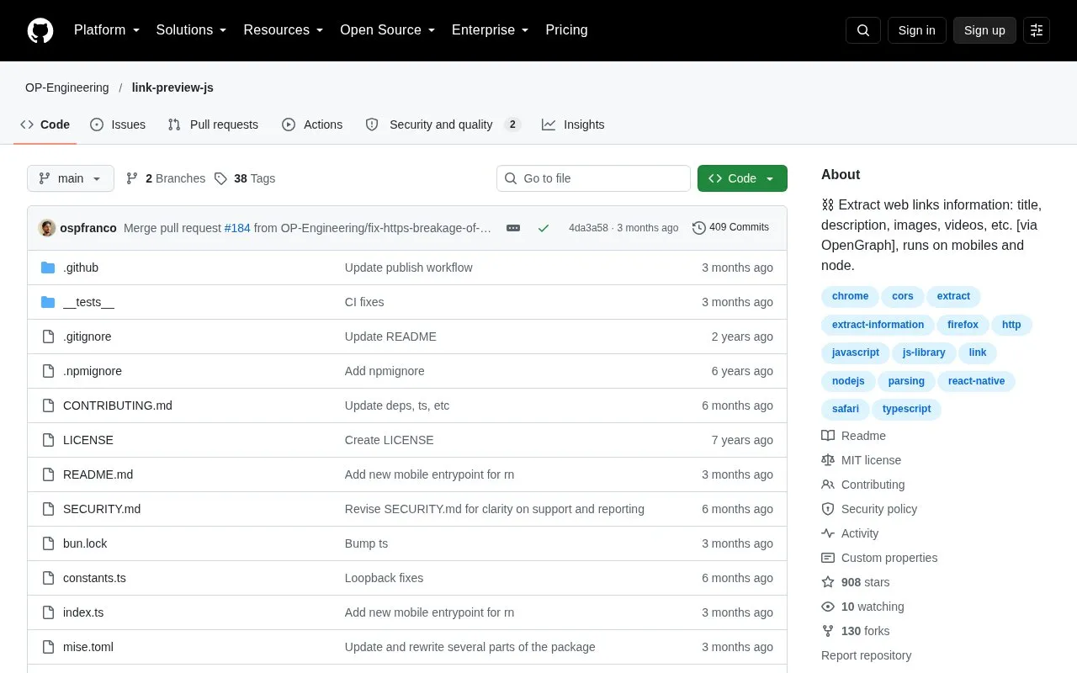Expand the Platform menu

107,30
